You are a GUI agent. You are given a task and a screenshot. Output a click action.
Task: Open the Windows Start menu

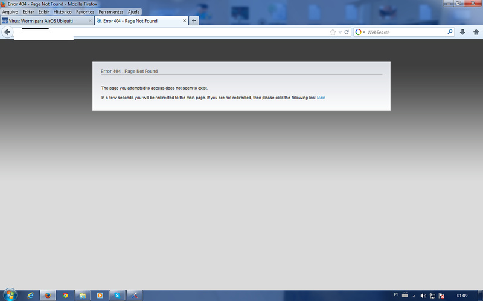pos(10,295)
